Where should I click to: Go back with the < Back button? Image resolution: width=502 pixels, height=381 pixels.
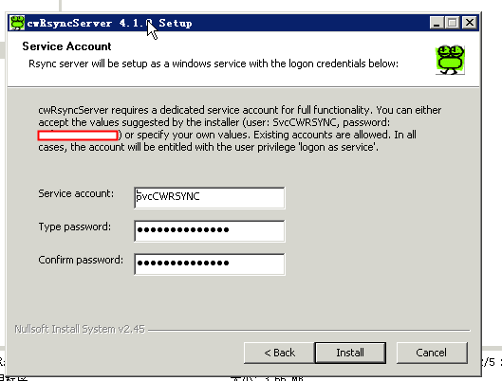tap(279, 353)
